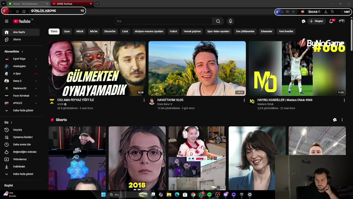The height and width of the screenshot is (199, 353).
Task: Open İndirilenler downloads page
Action: (x=21, y=167)
